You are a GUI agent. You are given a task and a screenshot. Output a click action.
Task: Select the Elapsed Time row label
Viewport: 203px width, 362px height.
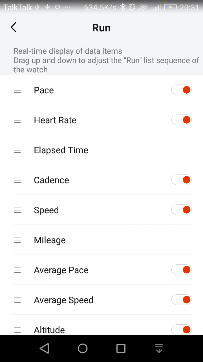point(61,150)
